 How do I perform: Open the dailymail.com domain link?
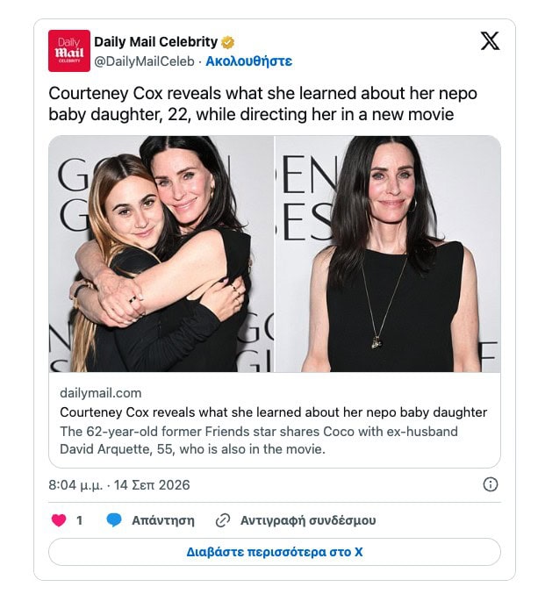(101, 393)
